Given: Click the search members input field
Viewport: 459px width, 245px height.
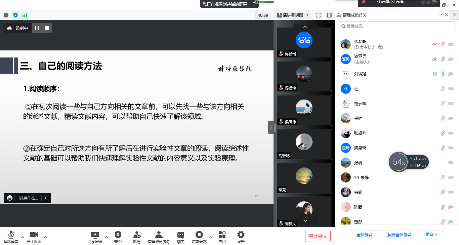Looking at the screenshot, I should [x=397, y=26].
